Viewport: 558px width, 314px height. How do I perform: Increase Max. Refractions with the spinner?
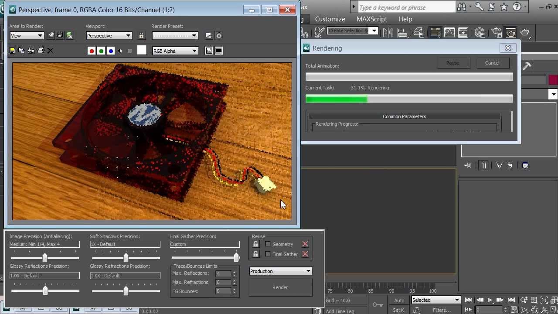pos(234,280)
